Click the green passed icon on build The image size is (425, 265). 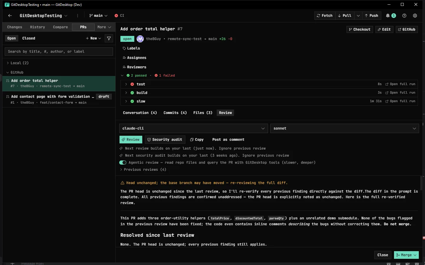point(132,93)
